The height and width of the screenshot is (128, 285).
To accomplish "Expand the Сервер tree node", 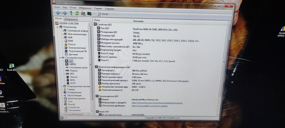I will [x=62, y=90].
